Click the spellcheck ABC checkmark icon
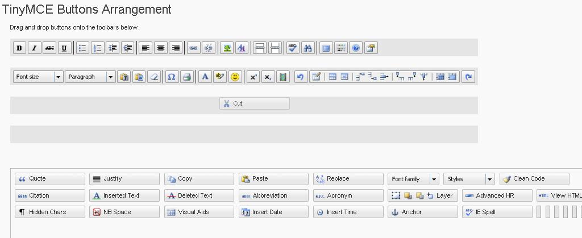This screenshot has height=238, width=582. coord(293,48)
